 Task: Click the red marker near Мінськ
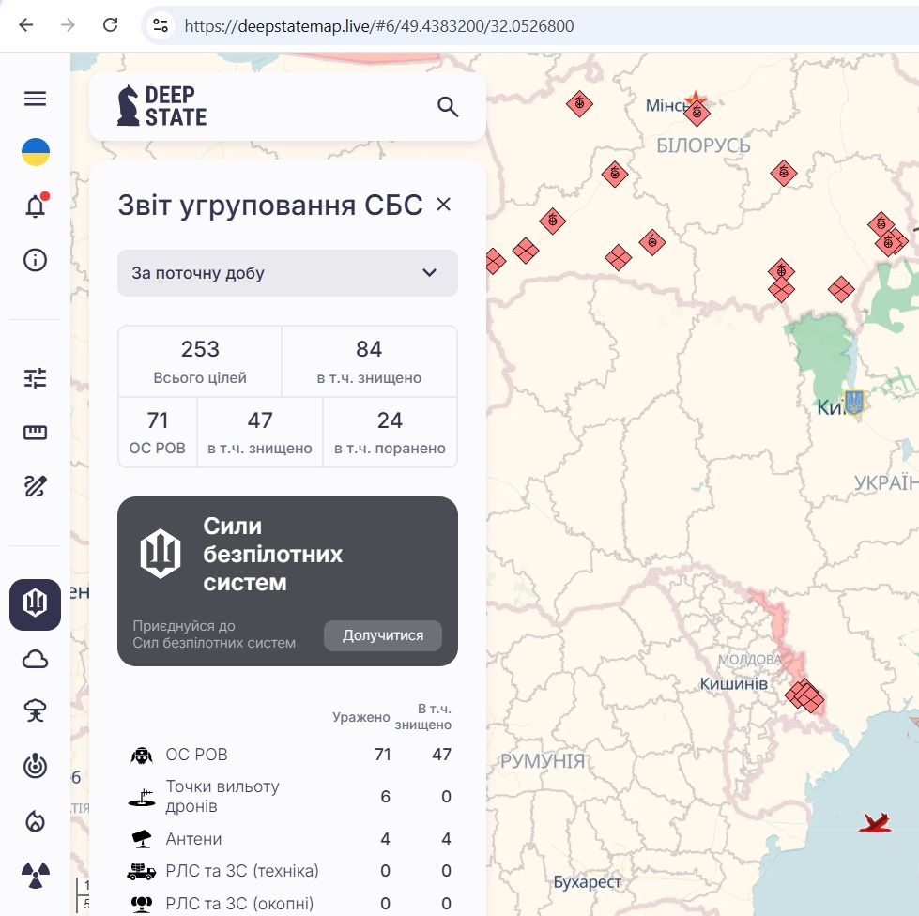pyautogui.click(x=697, y=113)
